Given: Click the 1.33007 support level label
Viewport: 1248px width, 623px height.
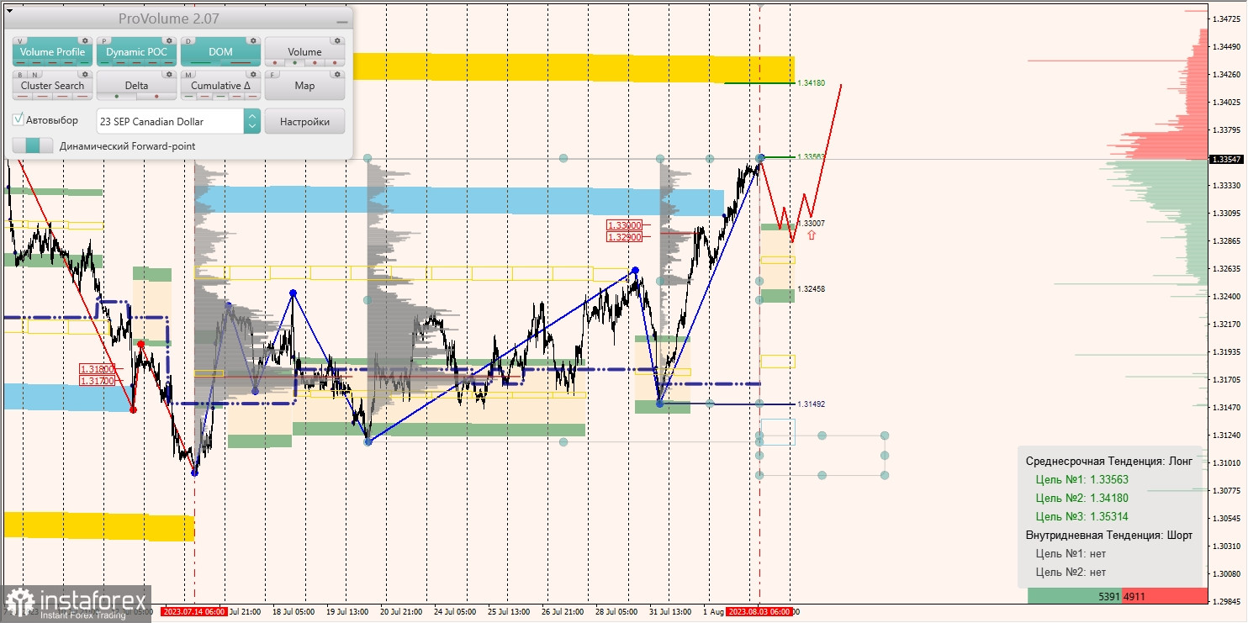Looking at the screenshot, I should [812, 223].
